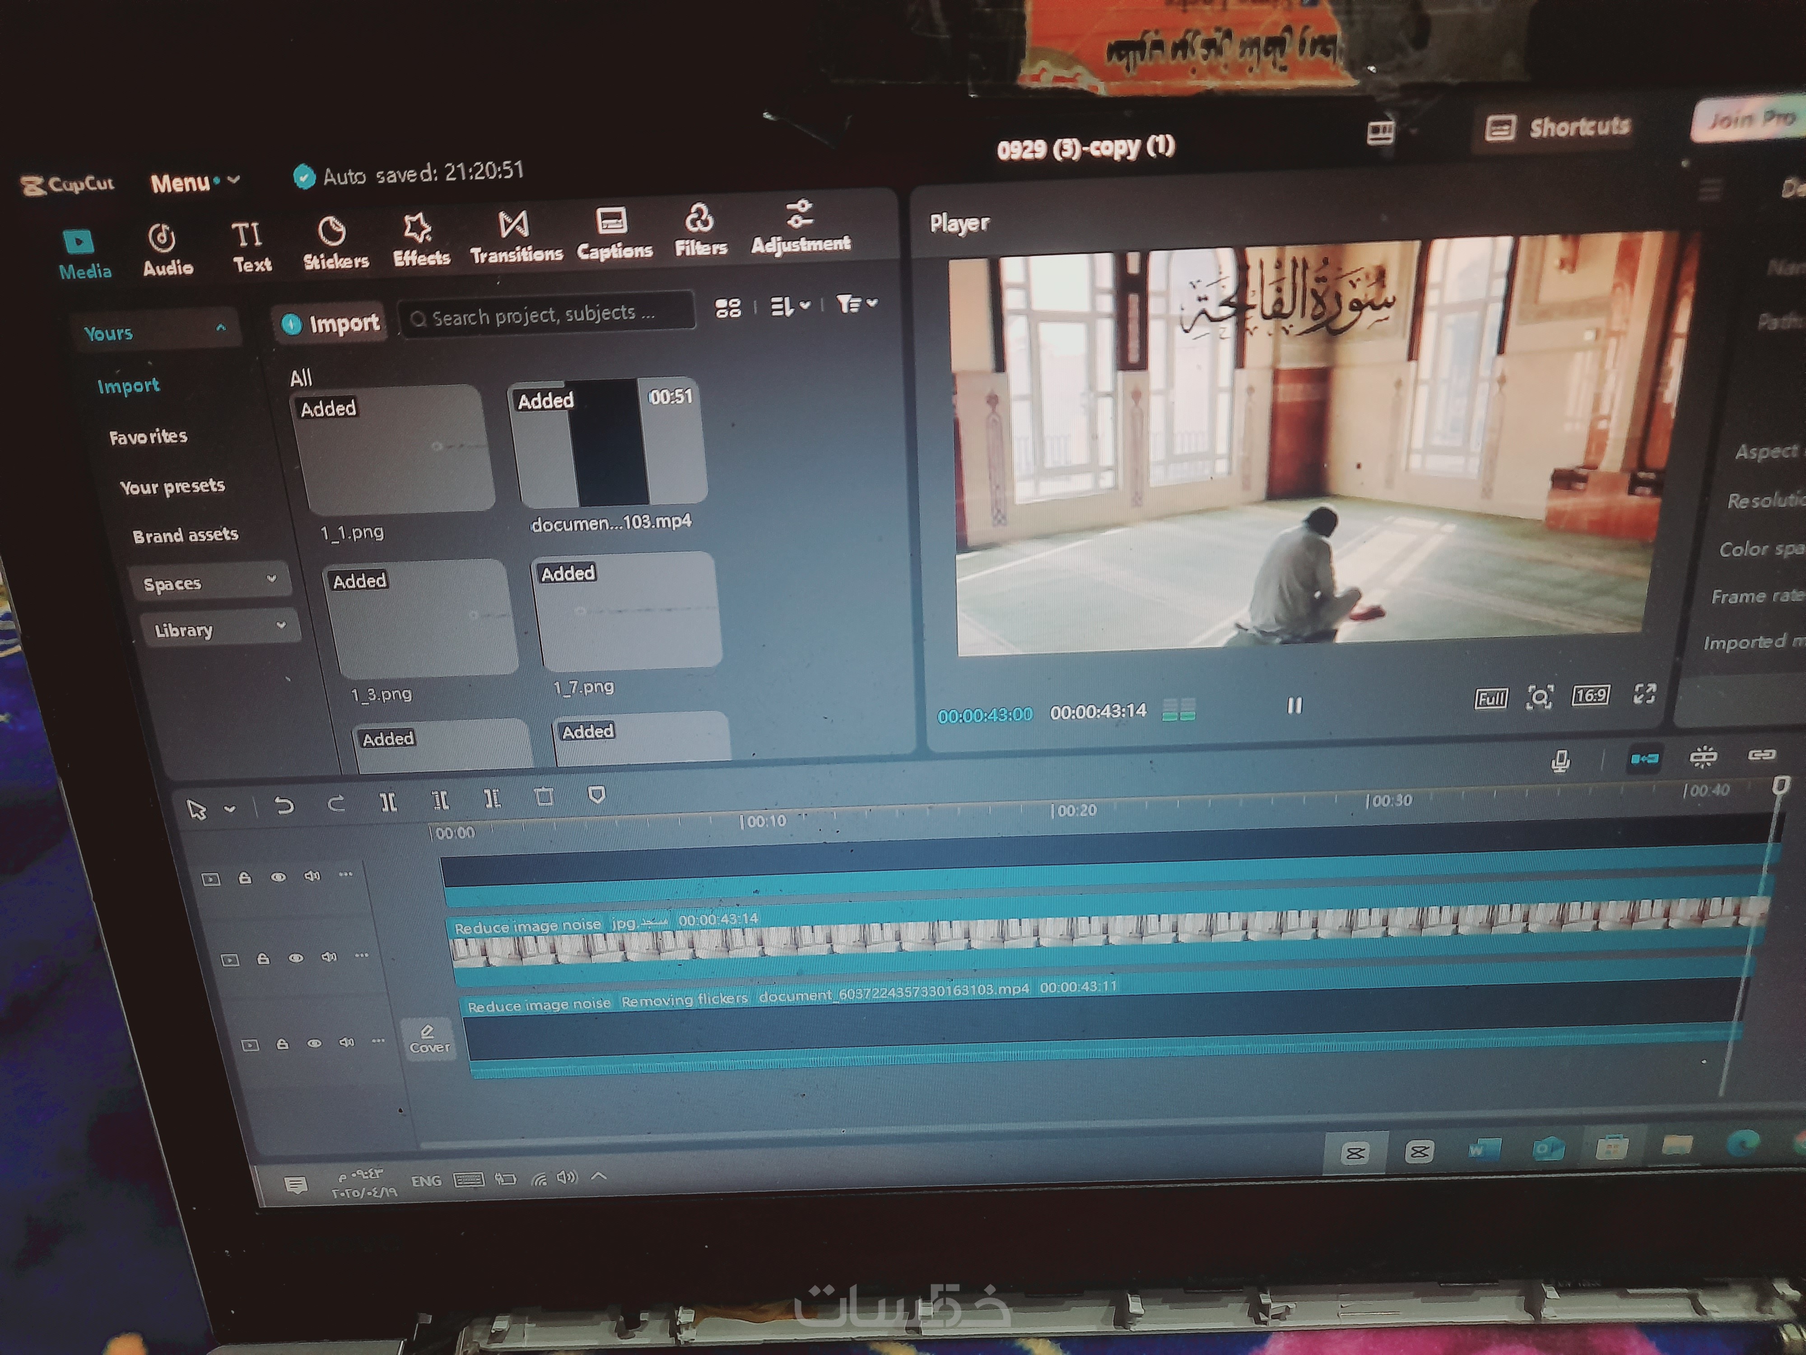Viewport: 1806px width, 1355px height.
Task: Toggle eye visibility on the top track
Action: (279, 877)
